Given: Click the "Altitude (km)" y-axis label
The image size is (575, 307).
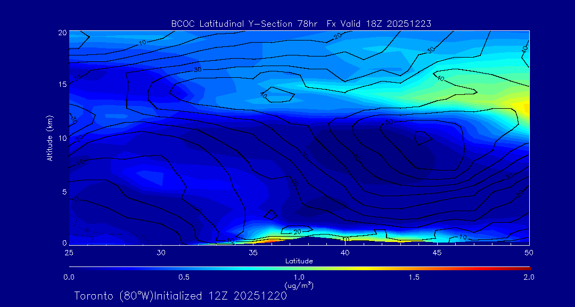Looking at the screenshot, I should 50,138.
